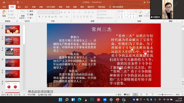
Task: Open the Slide Show ribbon tab
Action: pyautogui.click(x=51, y=7)
